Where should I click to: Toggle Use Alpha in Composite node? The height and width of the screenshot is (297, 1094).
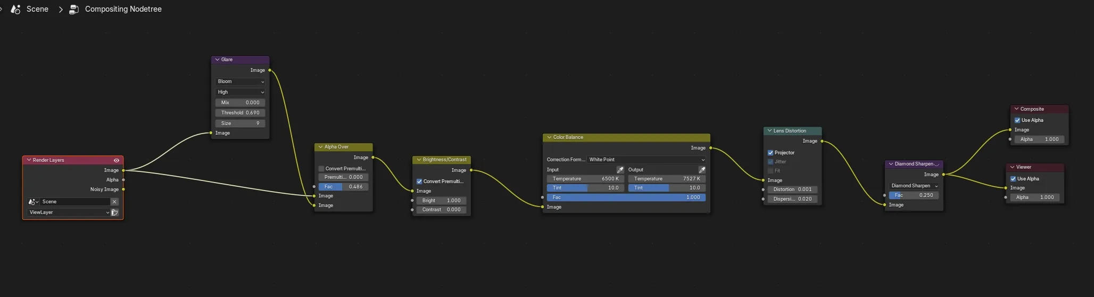(x=1017, y=120)
